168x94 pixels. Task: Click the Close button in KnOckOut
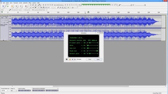[90, 59]
